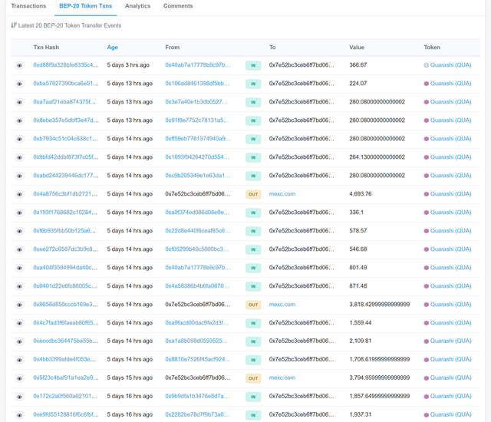Click the IN badge in 366.67 row
Image resolution: width=491 pixels, height=422 pixels.
pyautogui.click(x=253, y=65)
